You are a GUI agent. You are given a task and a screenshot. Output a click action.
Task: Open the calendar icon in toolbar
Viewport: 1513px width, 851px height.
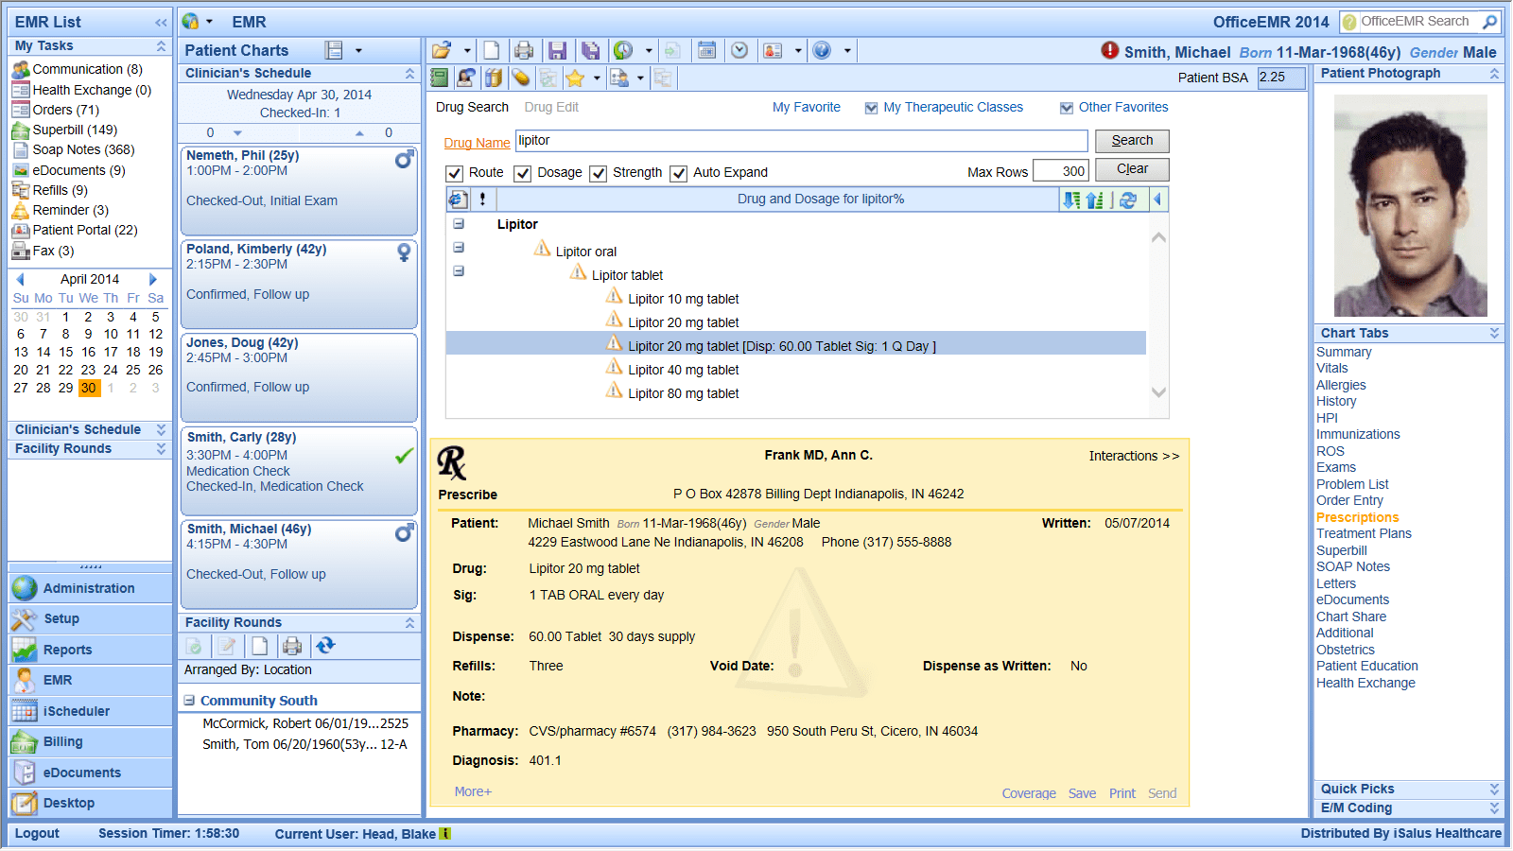[x=706, y=51]
